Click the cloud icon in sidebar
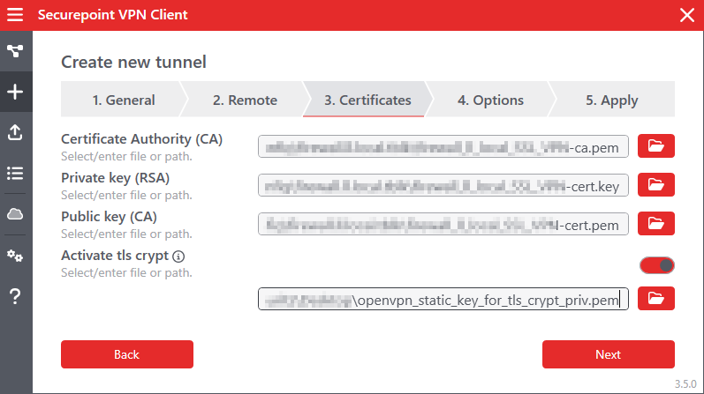The width and height of the screenshot is (704, 394). click(x=15, y=213)
